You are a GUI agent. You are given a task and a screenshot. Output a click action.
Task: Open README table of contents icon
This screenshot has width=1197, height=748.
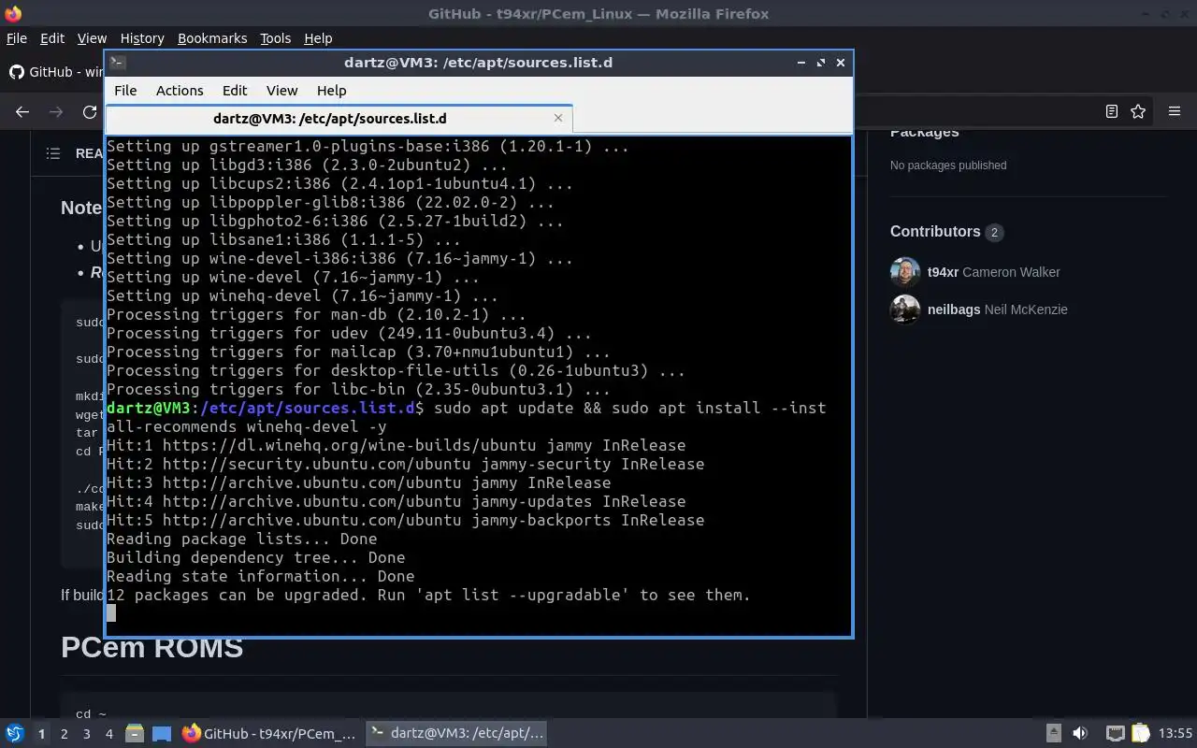click(53, 153)
